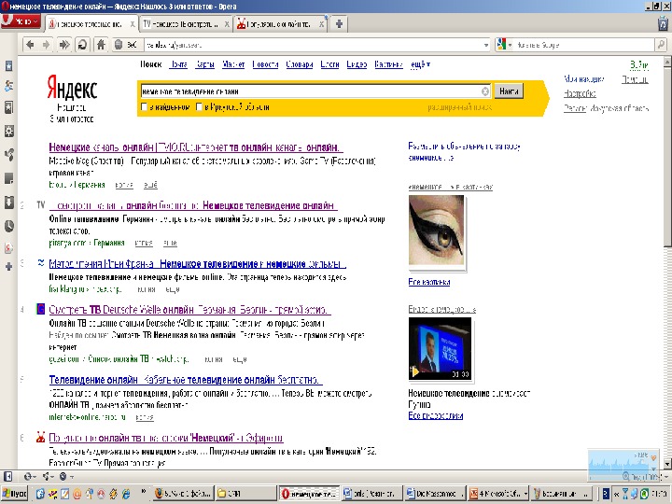Switch to the Firefox window in the taskbar
Image resolution: width=672 pixels, height=504 pixels.
(183, 494)
